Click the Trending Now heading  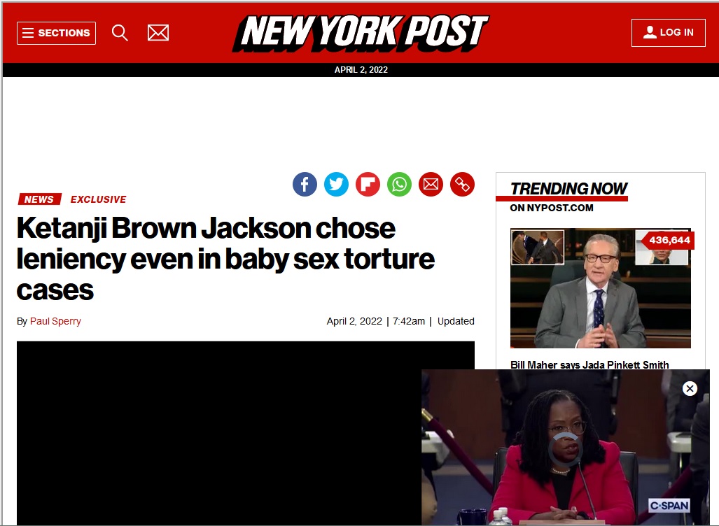tap(568, 188)
